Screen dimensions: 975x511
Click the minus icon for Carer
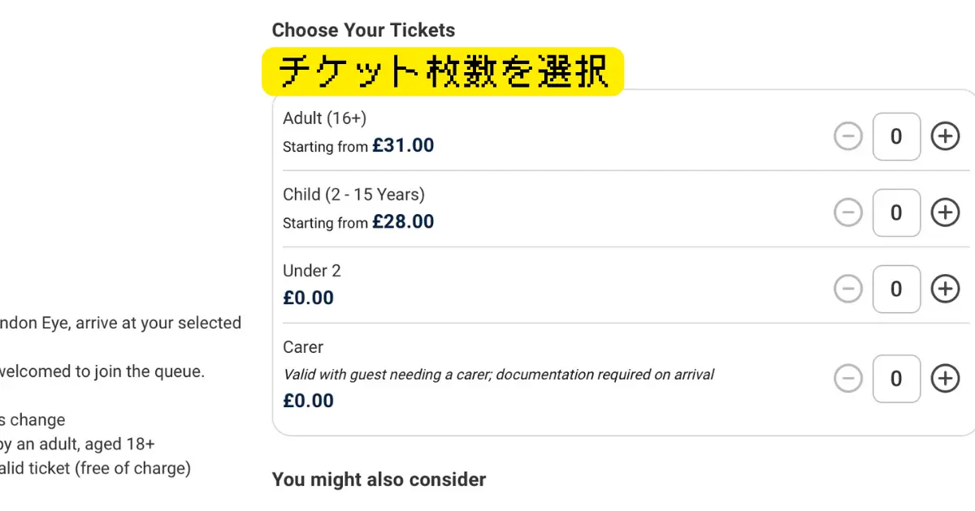[x=847, y=378]
